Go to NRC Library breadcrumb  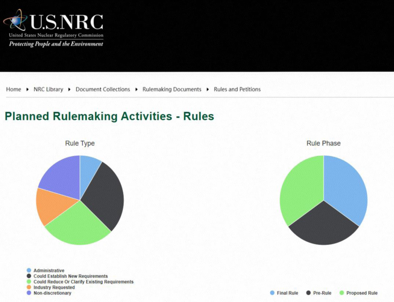[x=48, y=89]
